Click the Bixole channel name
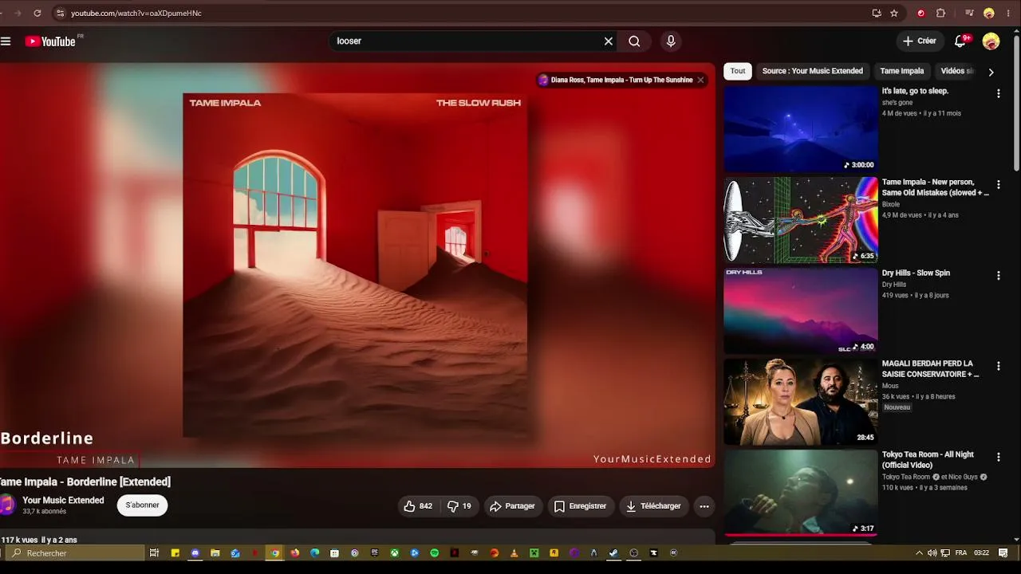 click(x=891, y=204)
